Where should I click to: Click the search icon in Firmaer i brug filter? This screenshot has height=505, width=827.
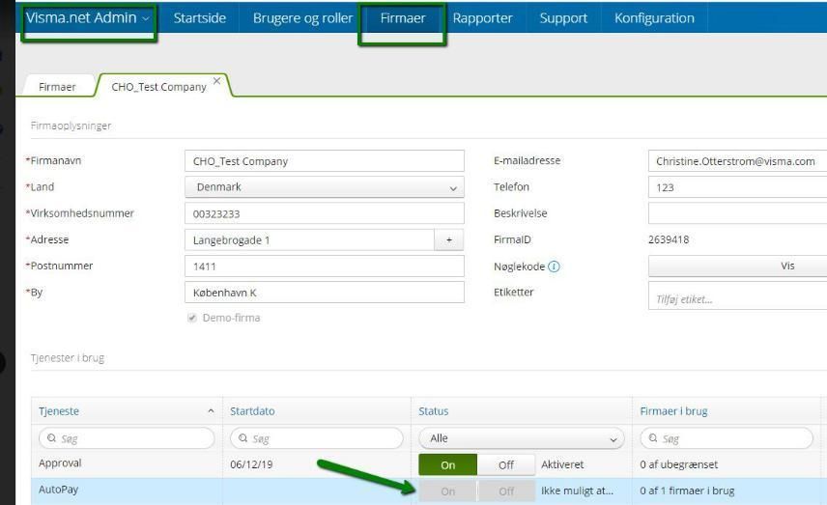pos(653,438)
